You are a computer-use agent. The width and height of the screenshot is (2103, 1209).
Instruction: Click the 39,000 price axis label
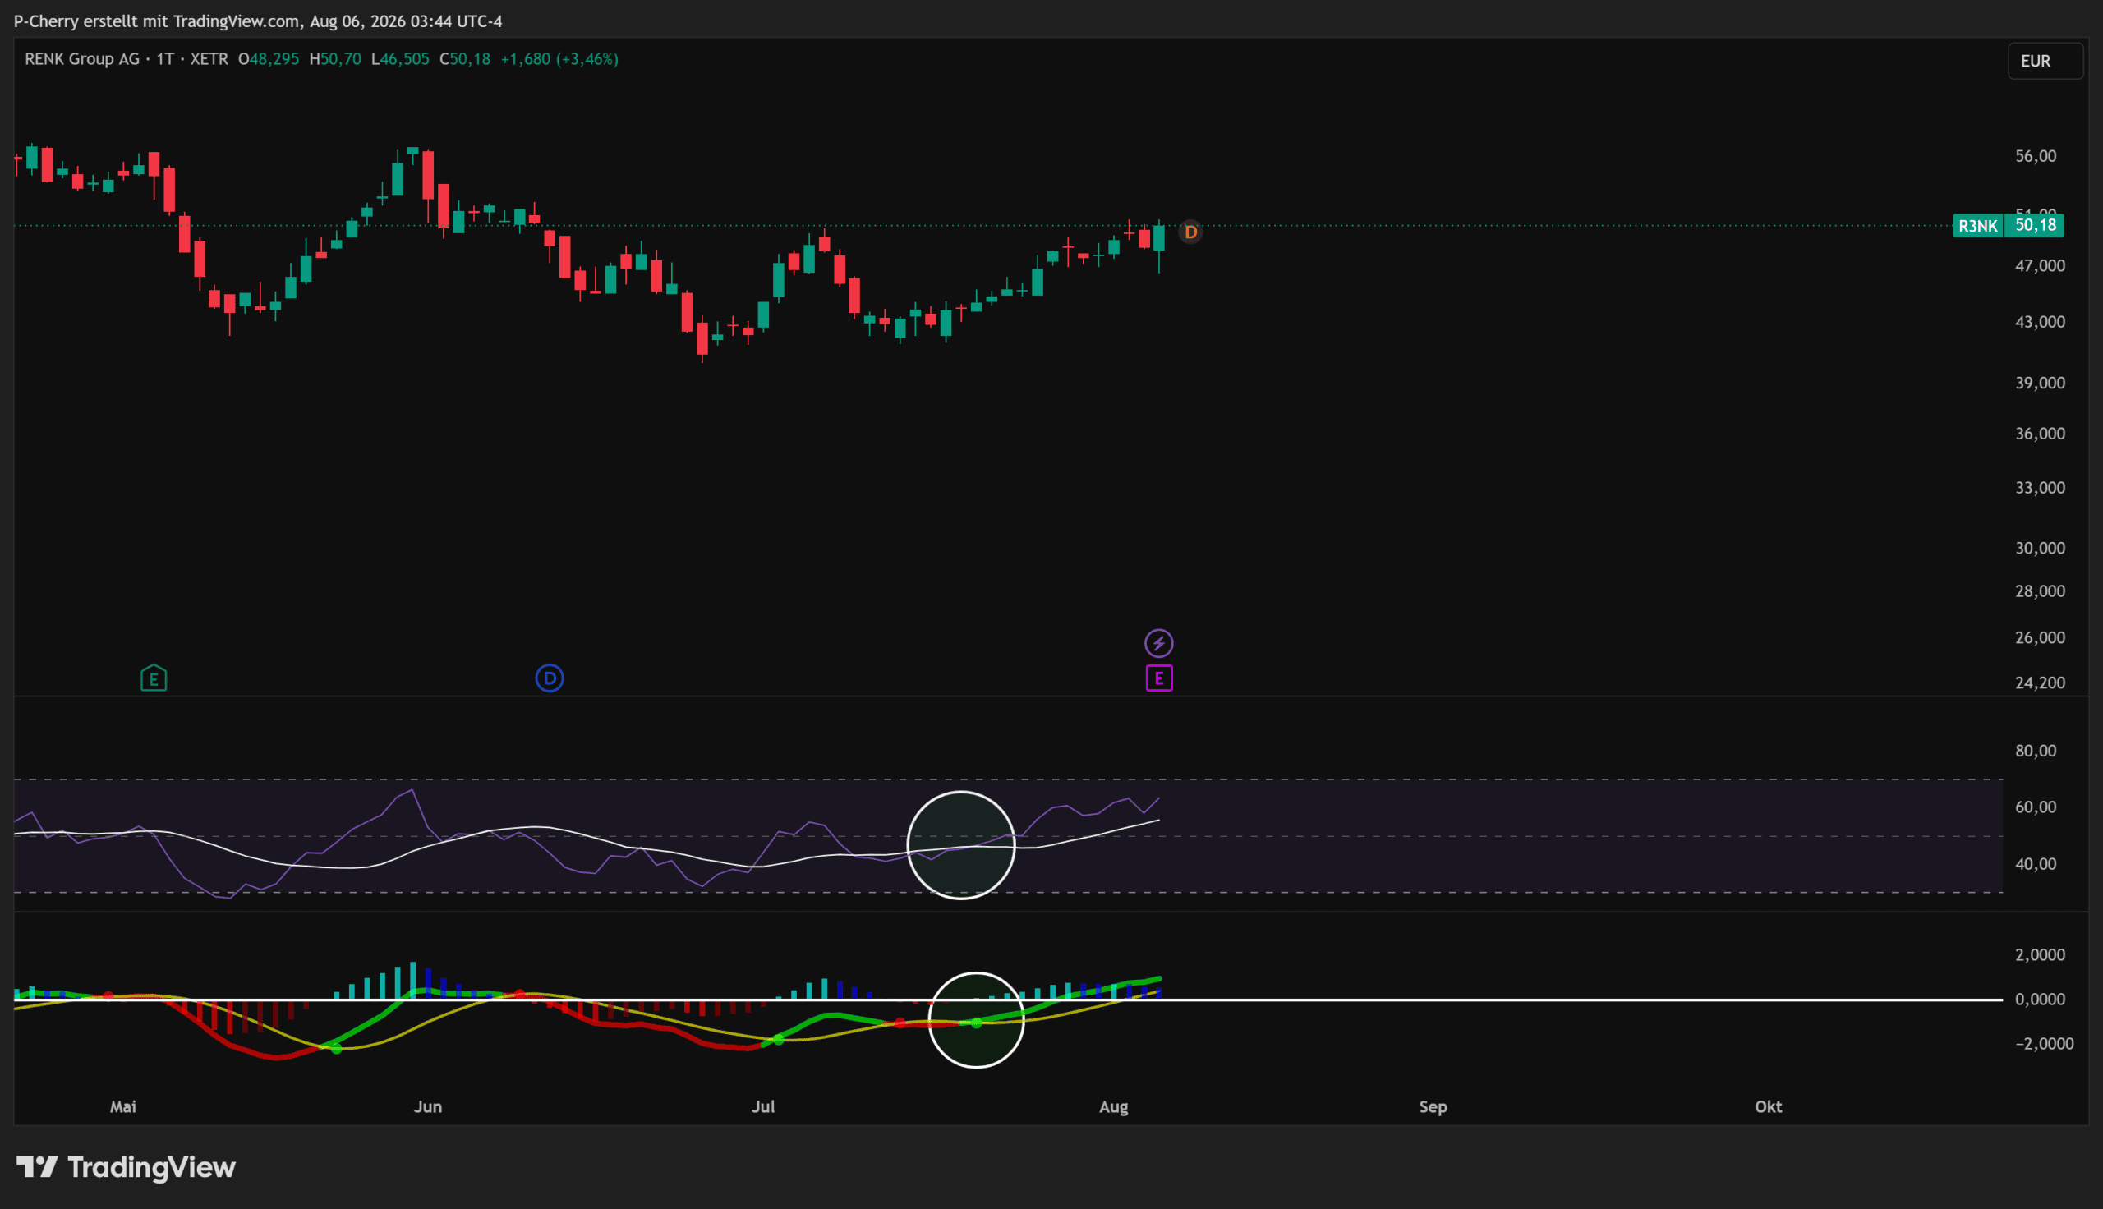coord(2040,383)
